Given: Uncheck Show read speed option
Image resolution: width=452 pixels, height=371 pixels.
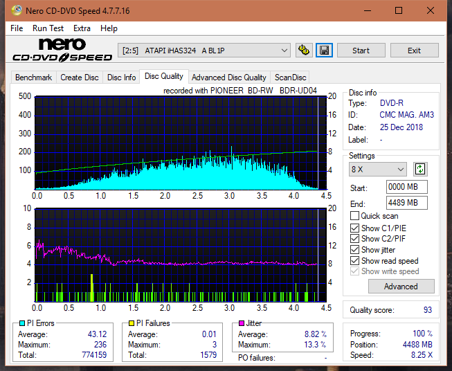Looking at the screenshot, I should coord(354,261).
